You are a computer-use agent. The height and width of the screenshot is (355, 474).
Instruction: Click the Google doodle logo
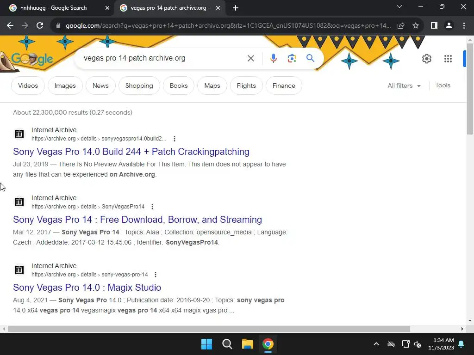coord(32,59)
